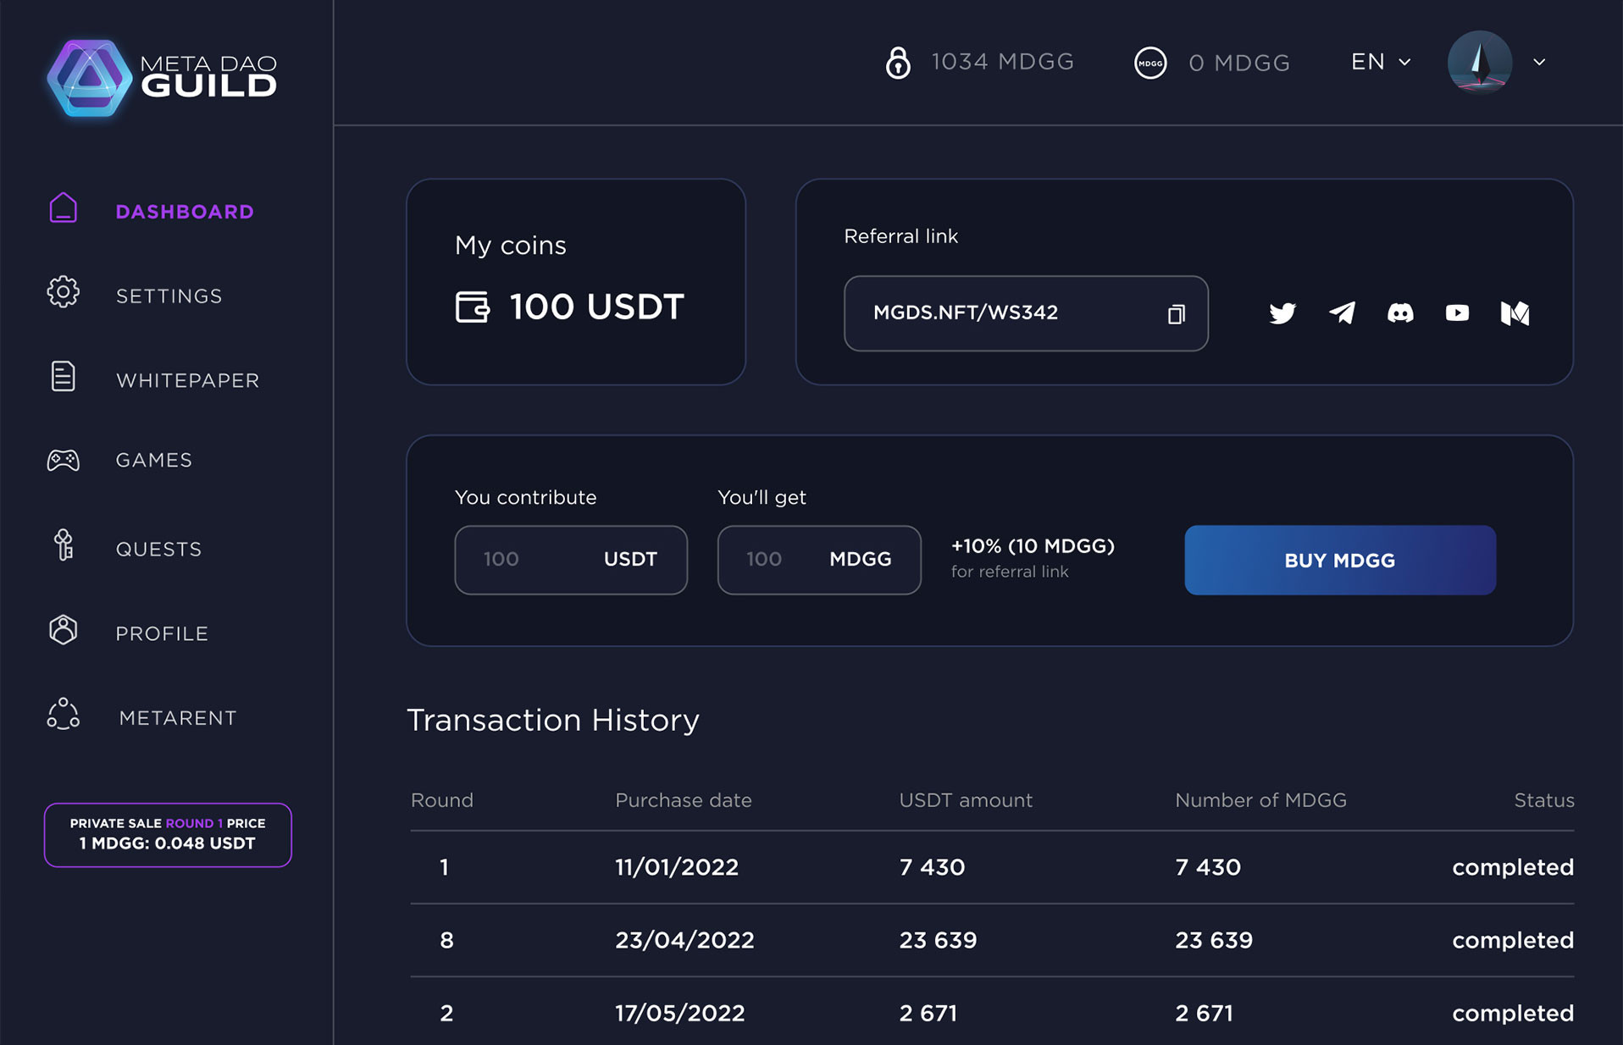Open the user avatar dropdown arrow
The height and width of the screenshot is (1045, 1623).
(1539, 62)
